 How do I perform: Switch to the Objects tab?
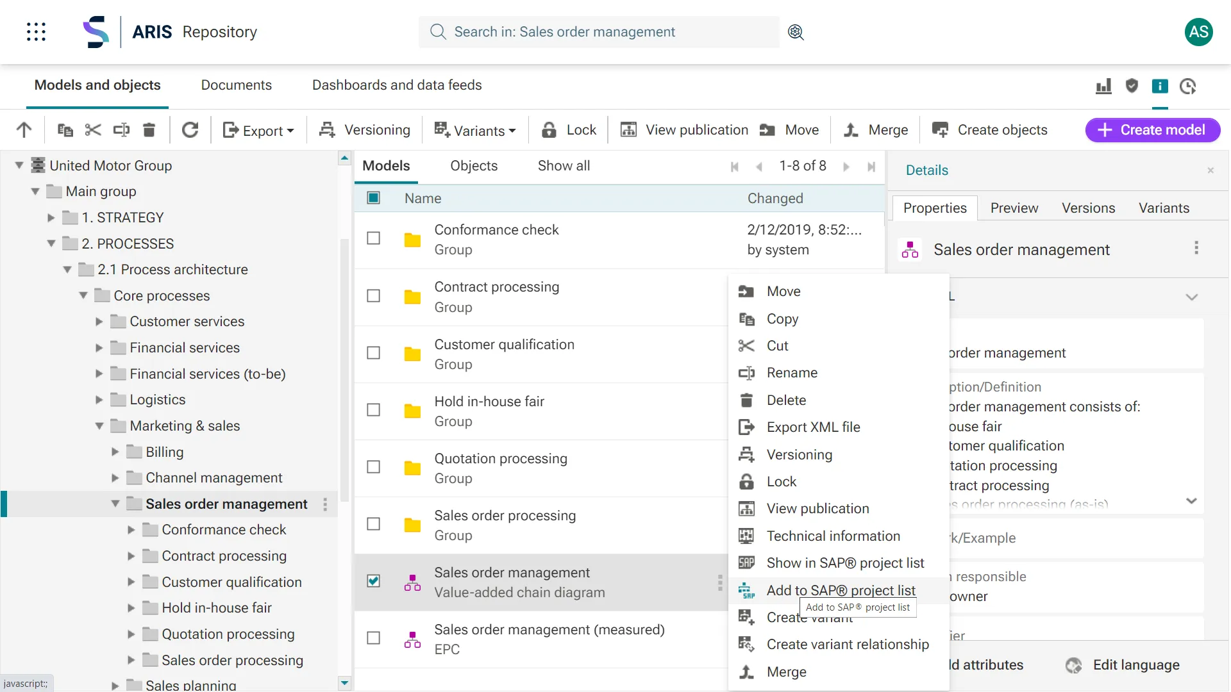pyautogui.click(x=474, y=166)
